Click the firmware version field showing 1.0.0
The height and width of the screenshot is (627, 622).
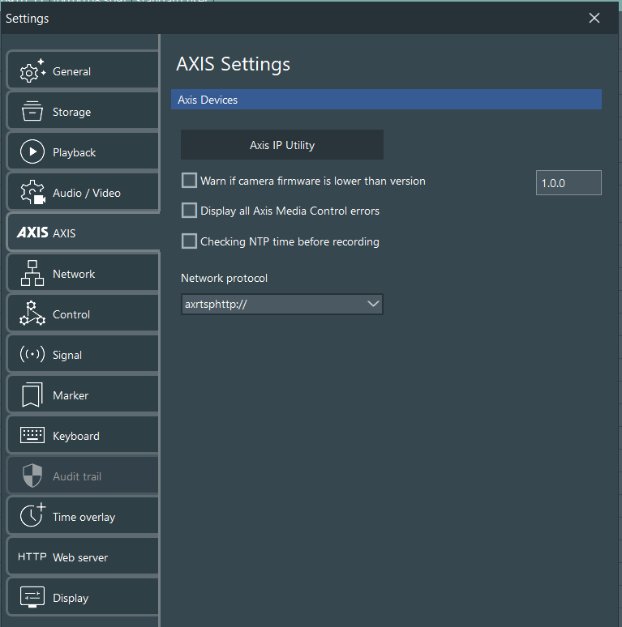[568, 183]
